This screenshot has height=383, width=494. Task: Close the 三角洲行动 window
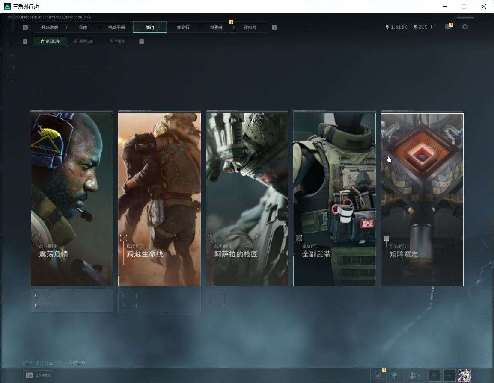point(484,6)
